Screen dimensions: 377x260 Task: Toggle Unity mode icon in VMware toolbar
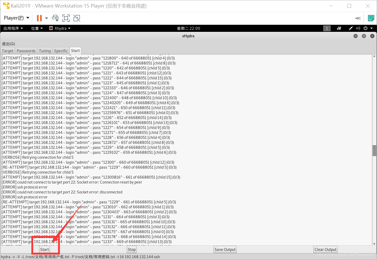77,18
